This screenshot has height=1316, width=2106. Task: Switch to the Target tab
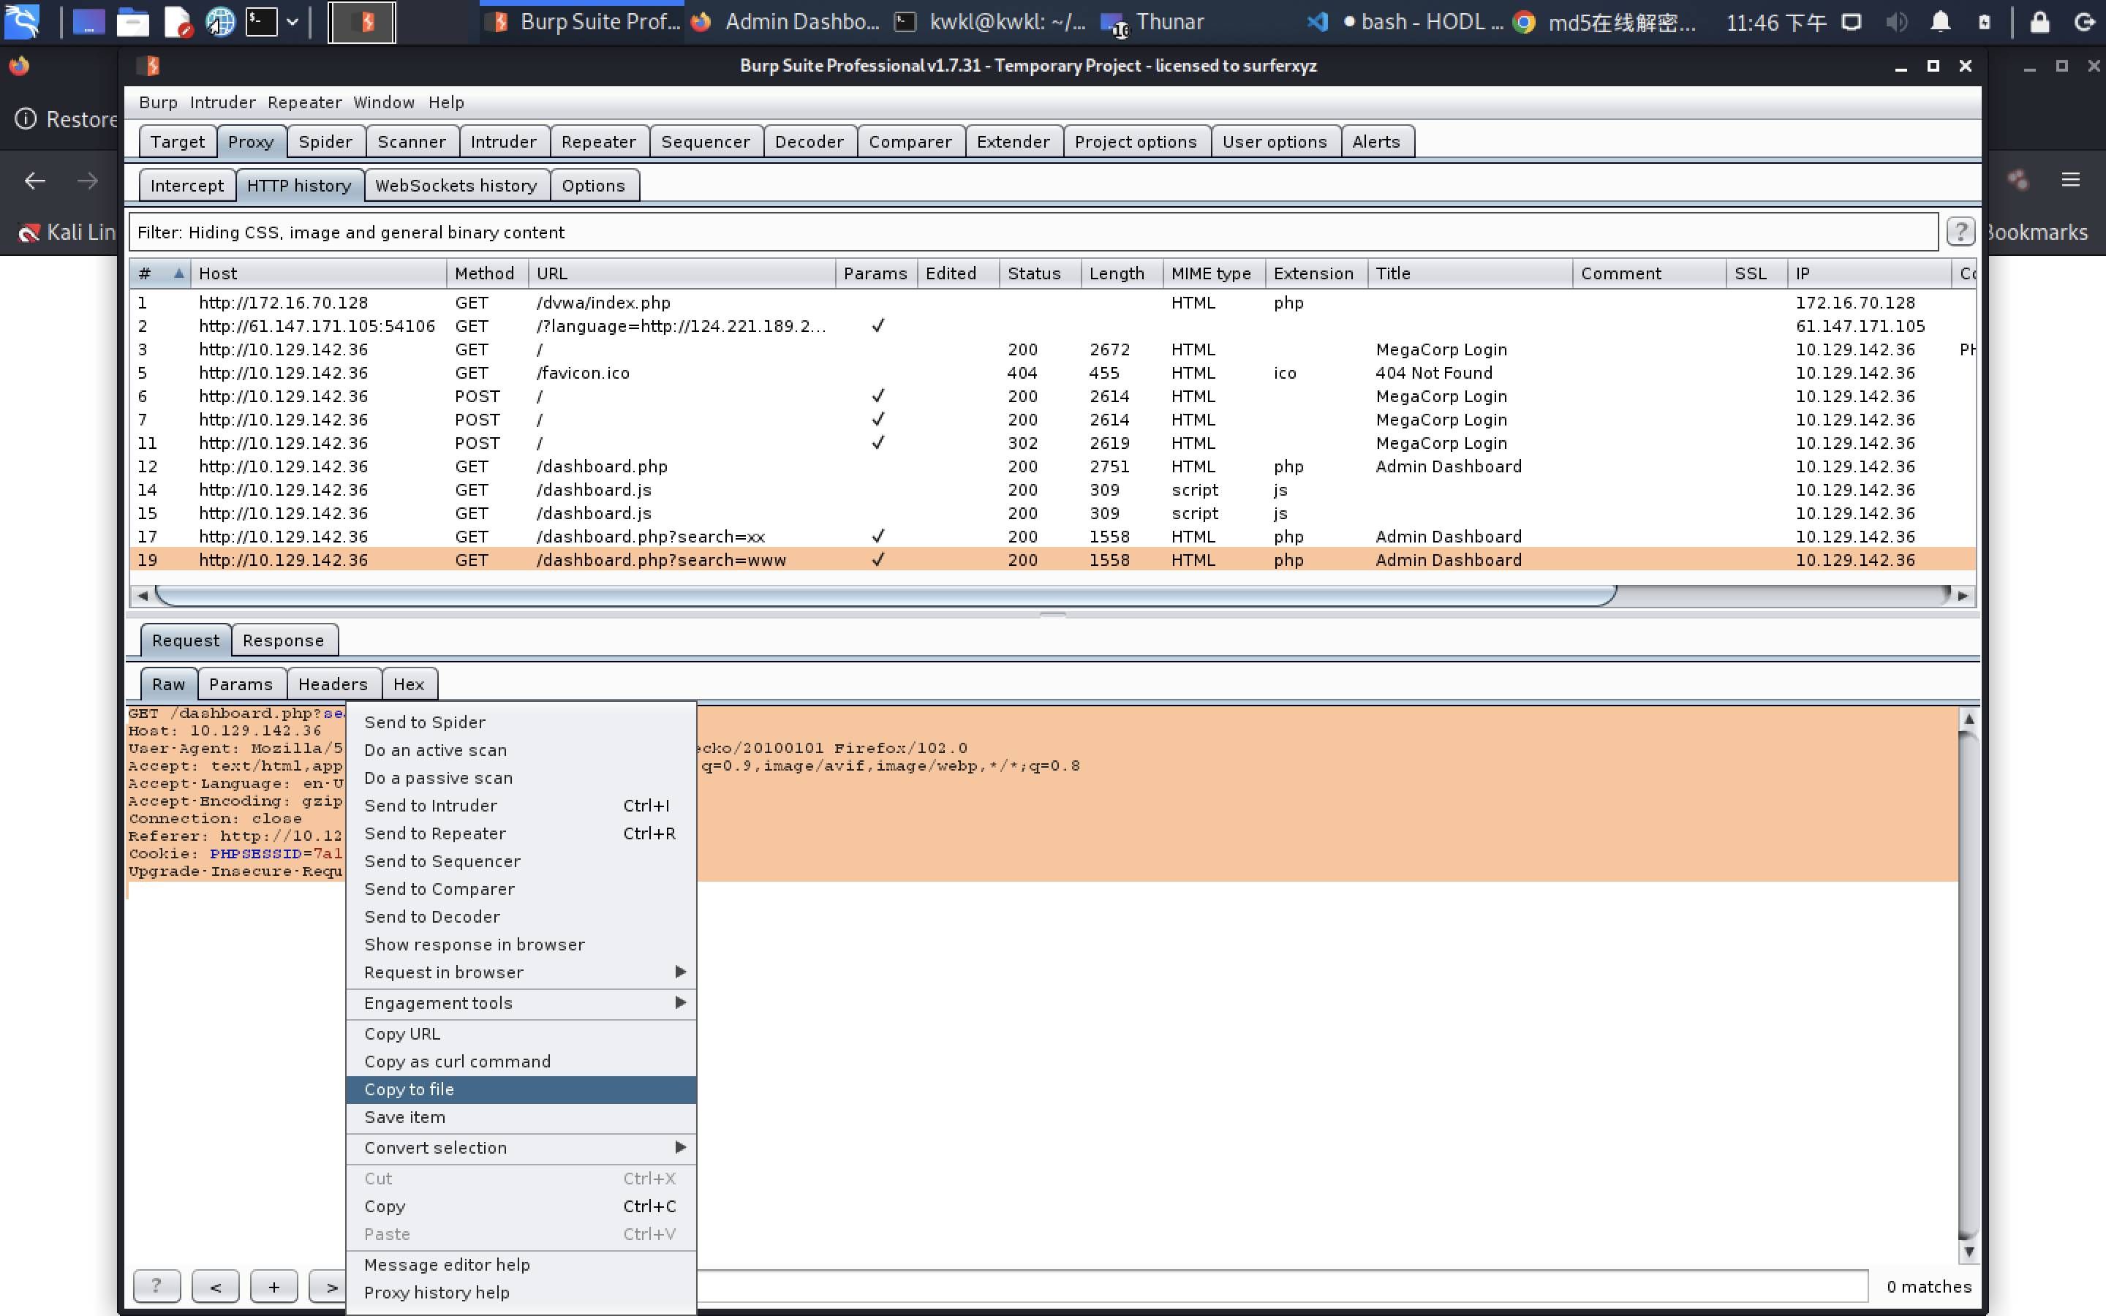coord(178,142)
